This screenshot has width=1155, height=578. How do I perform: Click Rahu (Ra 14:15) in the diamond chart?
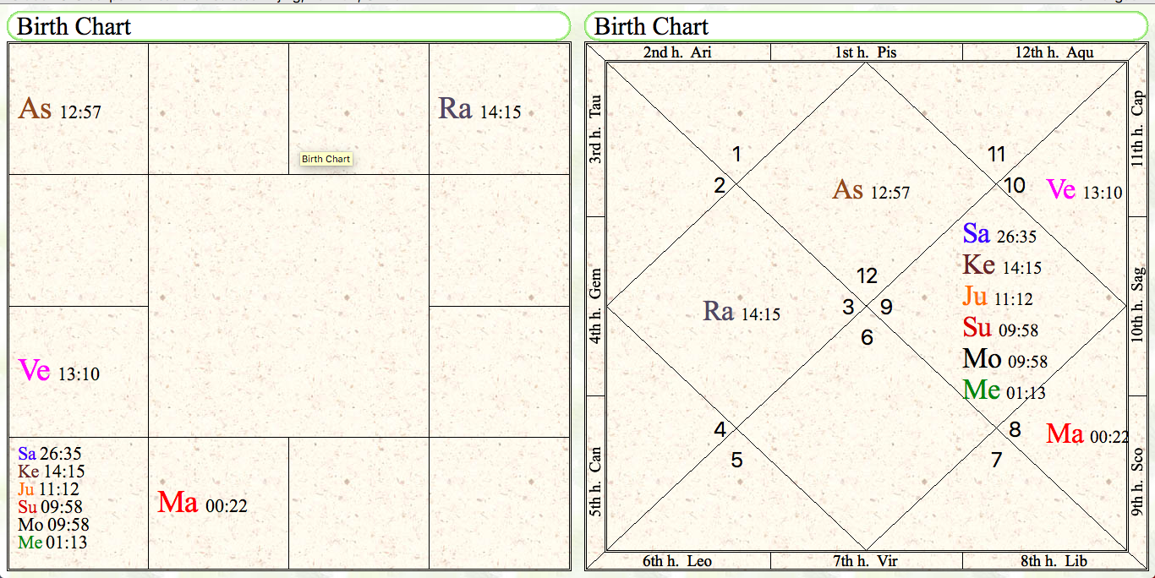pos(741,313)
